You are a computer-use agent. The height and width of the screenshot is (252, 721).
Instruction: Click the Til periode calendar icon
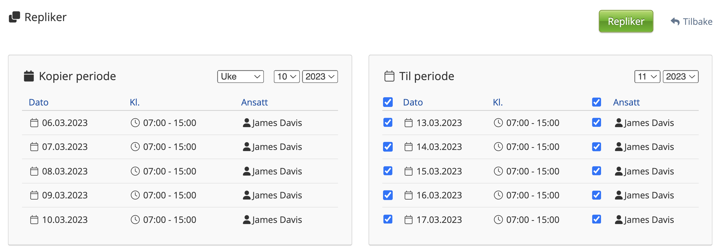(389, 76)
